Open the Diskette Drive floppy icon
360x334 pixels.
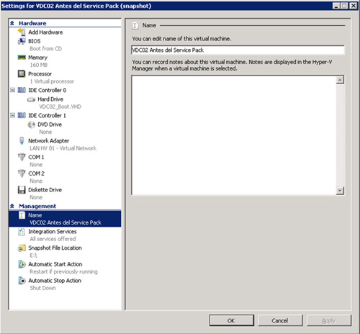[22, 190]
